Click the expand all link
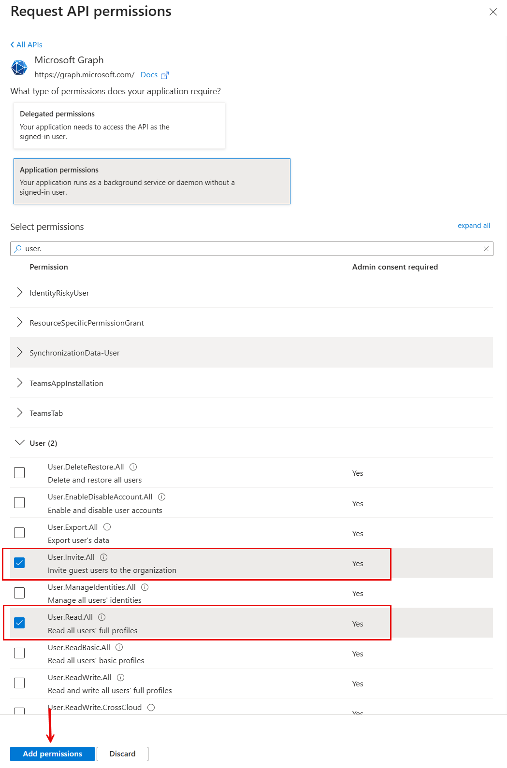Viewport: 507px width, 768px height. pos(474,226)
